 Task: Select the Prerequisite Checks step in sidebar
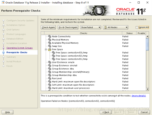(17, 52)
